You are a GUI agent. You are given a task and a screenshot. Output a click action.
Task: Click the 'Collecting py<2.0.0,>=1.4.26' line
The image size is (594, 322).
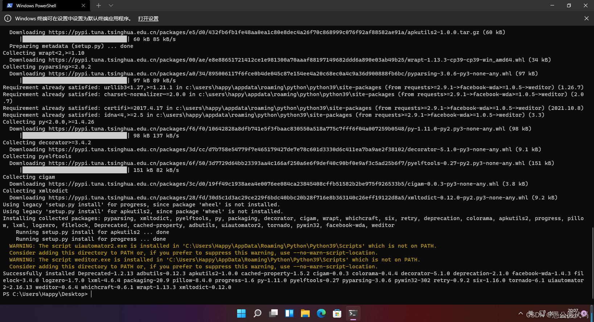(49, 122)
